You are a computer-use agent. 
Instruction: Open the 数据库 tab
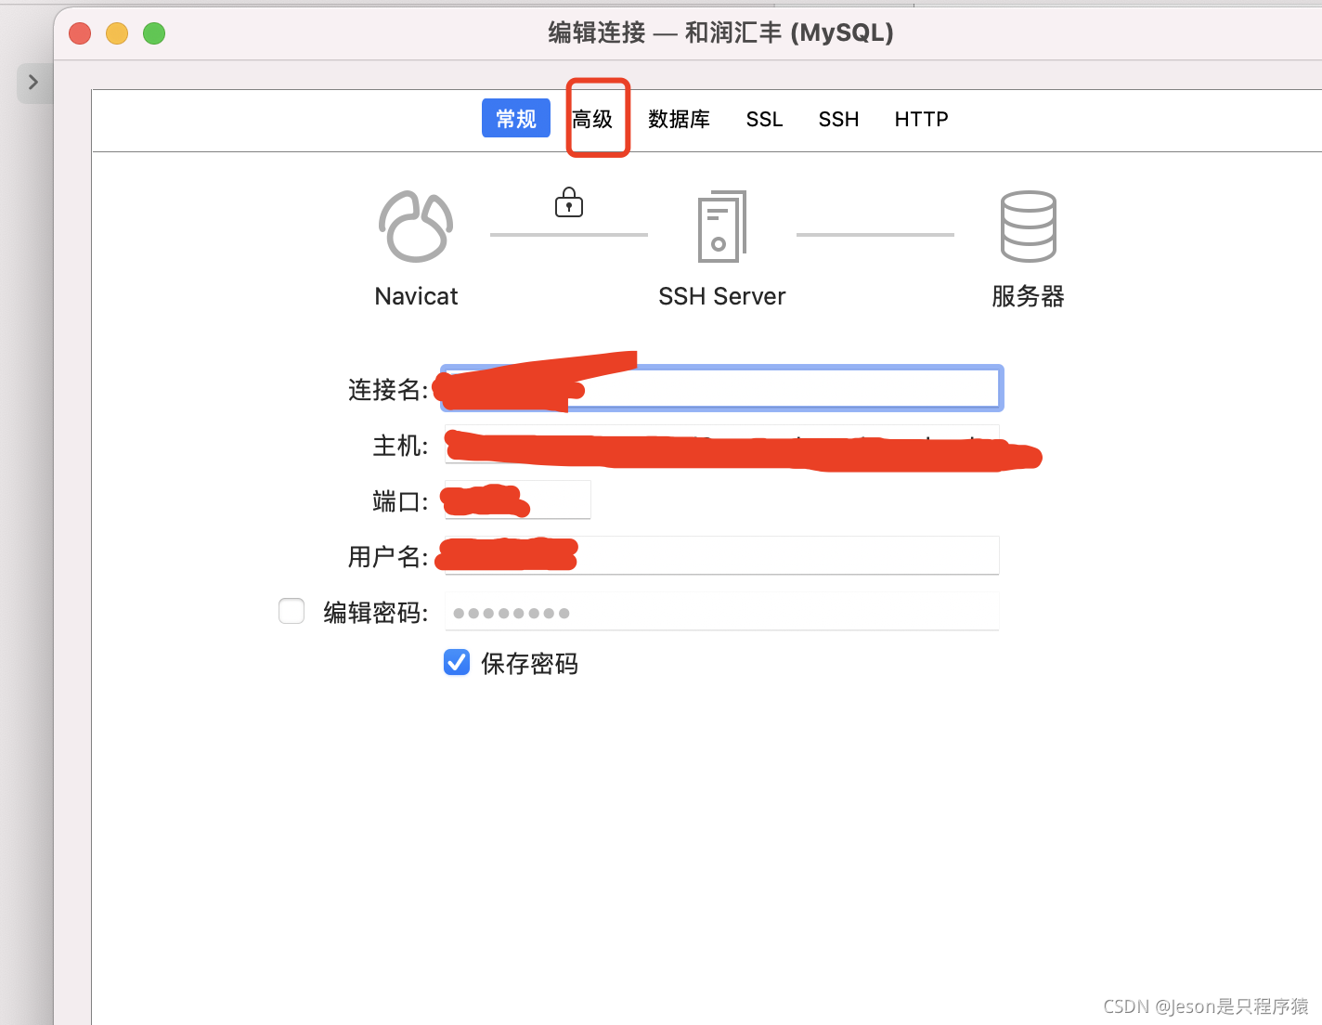(679, 119)
